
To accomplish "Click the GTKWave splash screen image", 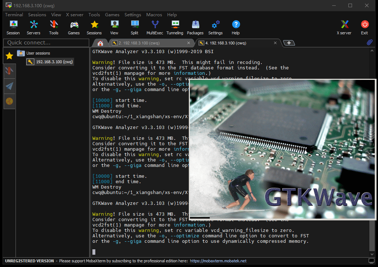I will [x=283, y=150].
